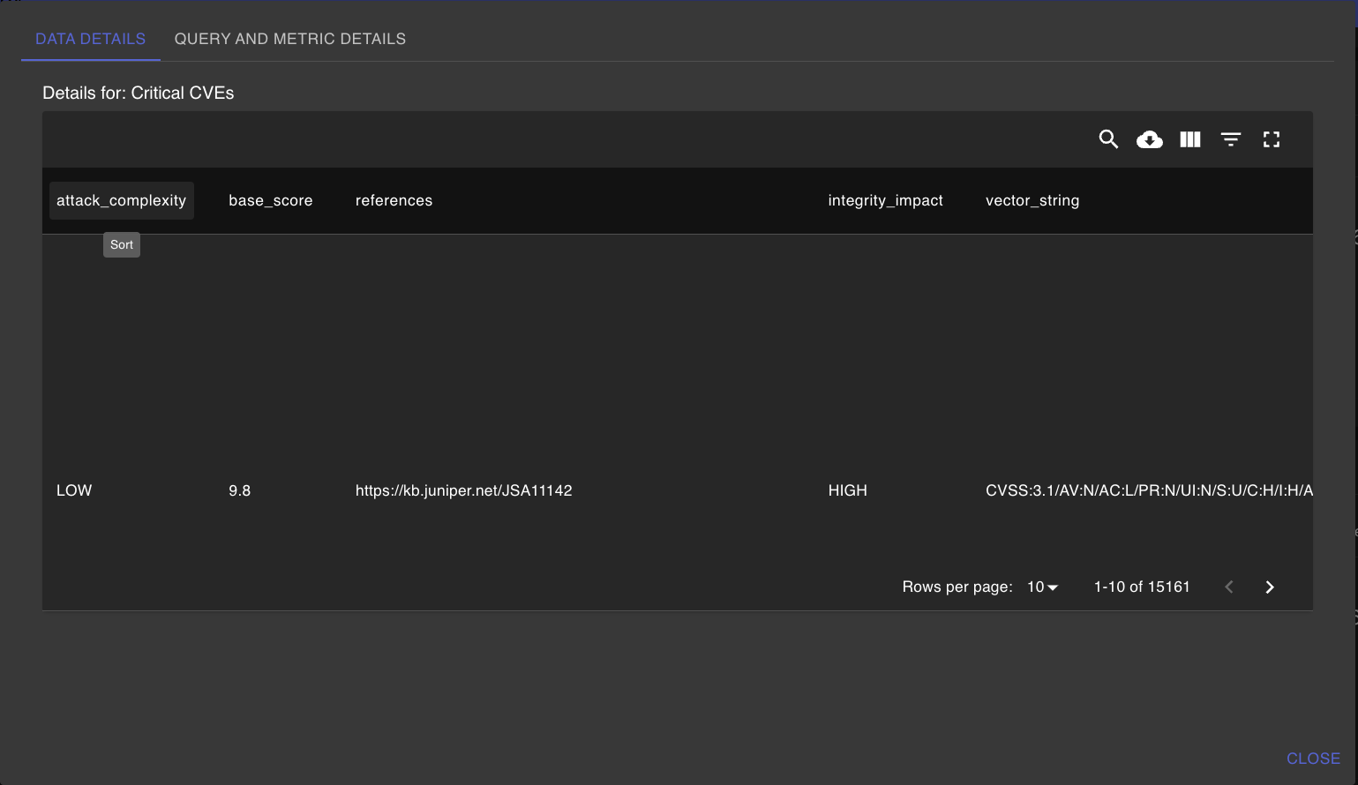Go to the next page of results

[x=1269, y=587]
